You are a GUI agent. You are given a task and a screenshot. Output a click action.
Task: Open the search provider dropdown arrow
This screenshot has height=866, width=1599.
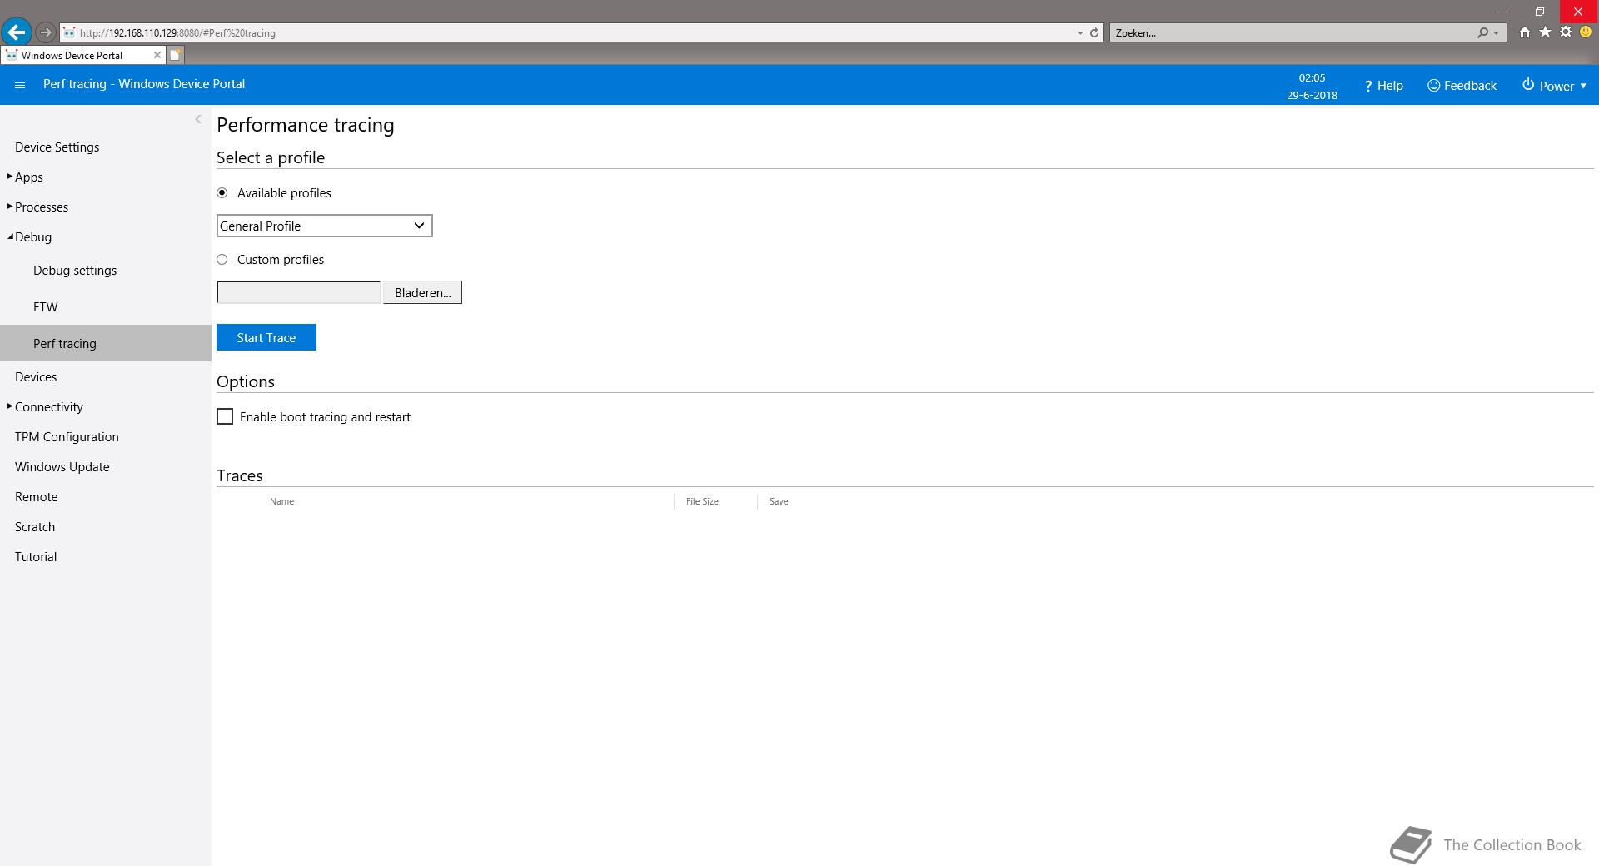tap(1497, 32)
